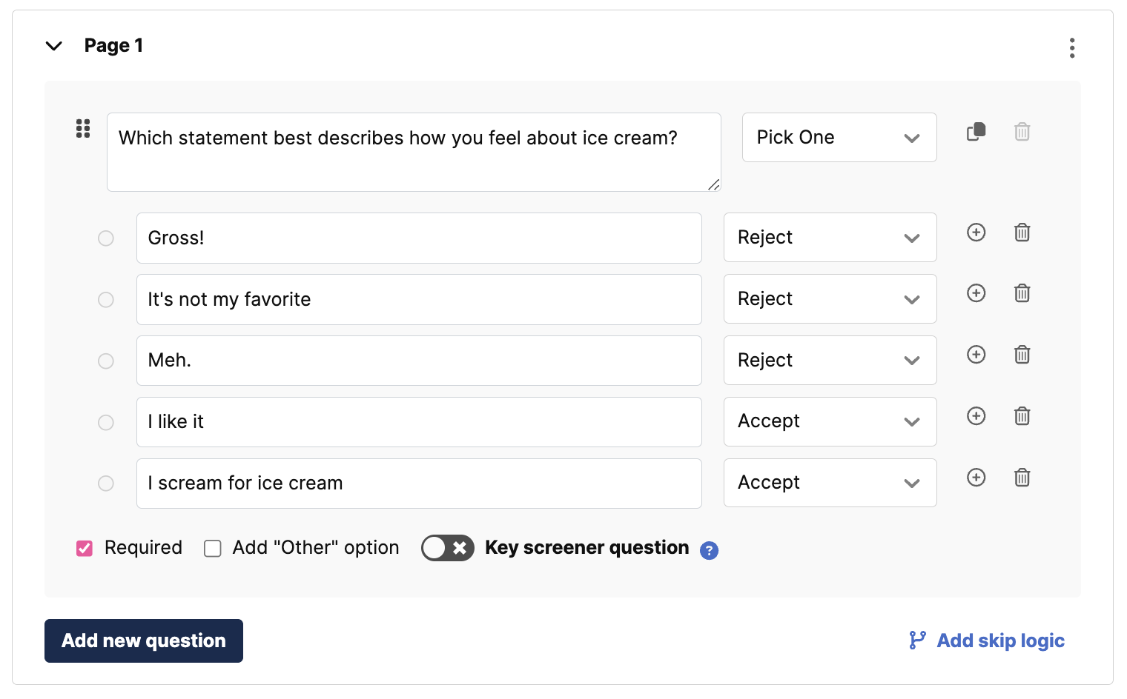Open the Key screener question help icon
This screenshot has width=1127, height=699.
click(710, 550)
